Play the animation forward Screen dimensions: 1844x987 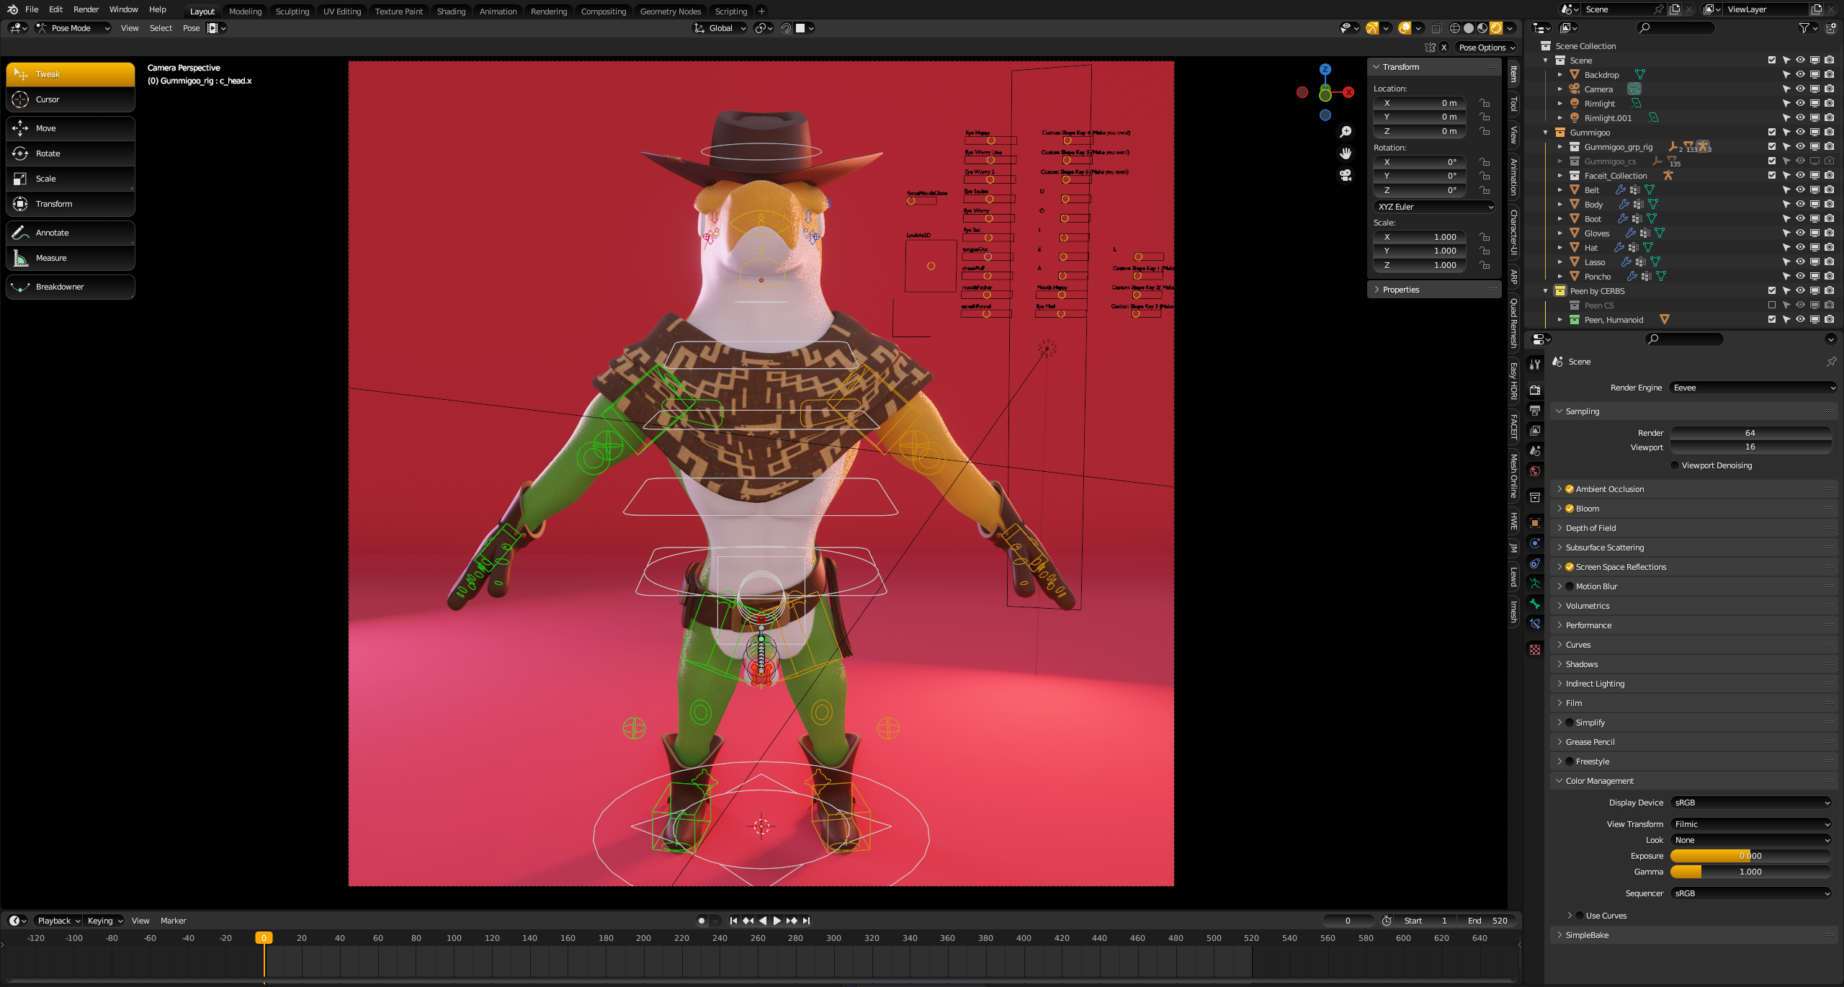coord(777,921)
